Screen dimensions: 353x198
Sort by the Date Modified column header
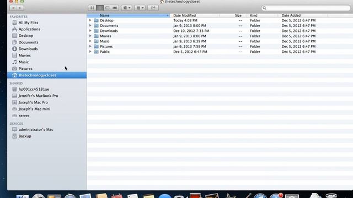[195, 15]
